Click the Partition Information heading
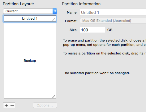 (81, 4)
